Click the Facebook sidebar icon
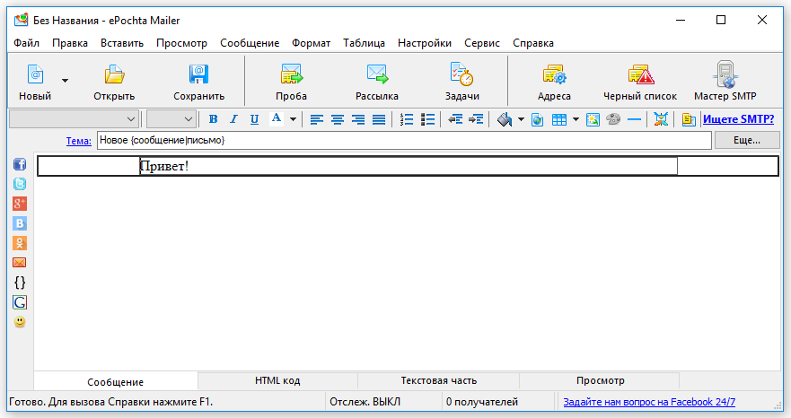Screen dimensions: 791x418 pyautogui.click(x=20, y=164)
